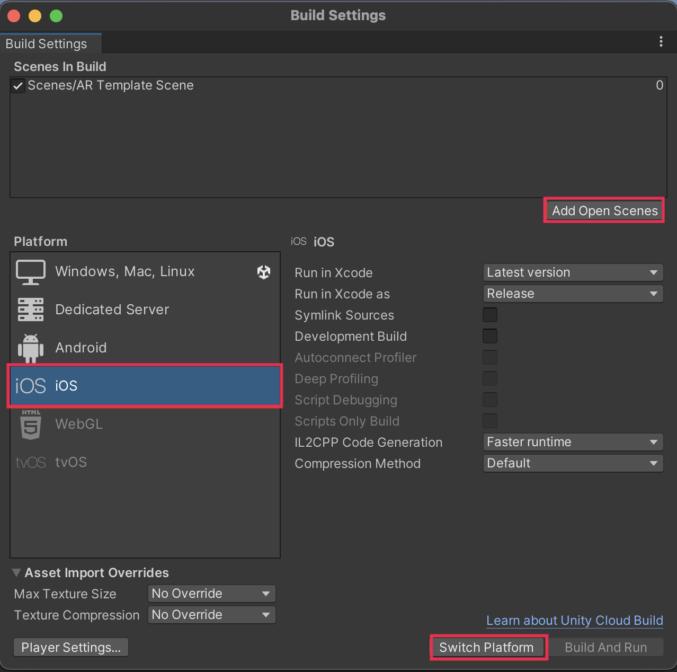Open the Compression Method dropdown
This screenshot has width=677, height=672.
(x=573, y=463)
